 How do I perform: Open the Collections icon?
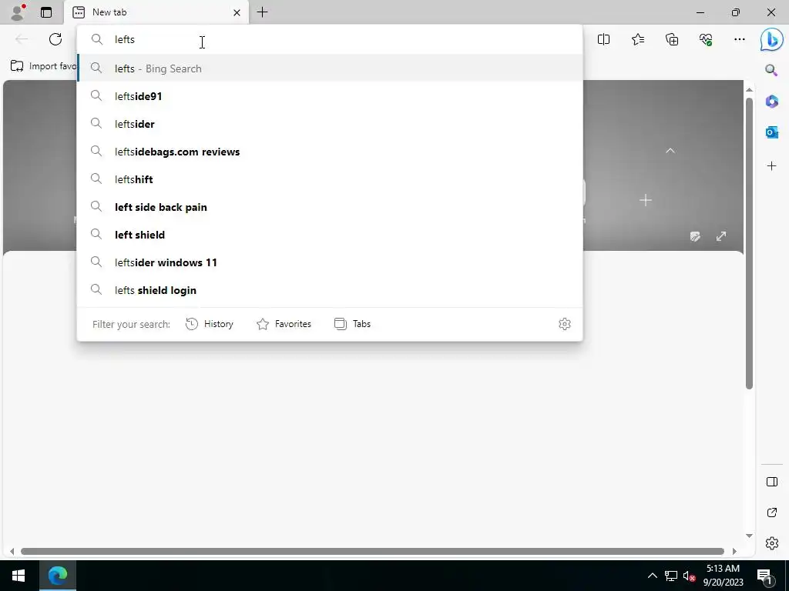(672, 39)
